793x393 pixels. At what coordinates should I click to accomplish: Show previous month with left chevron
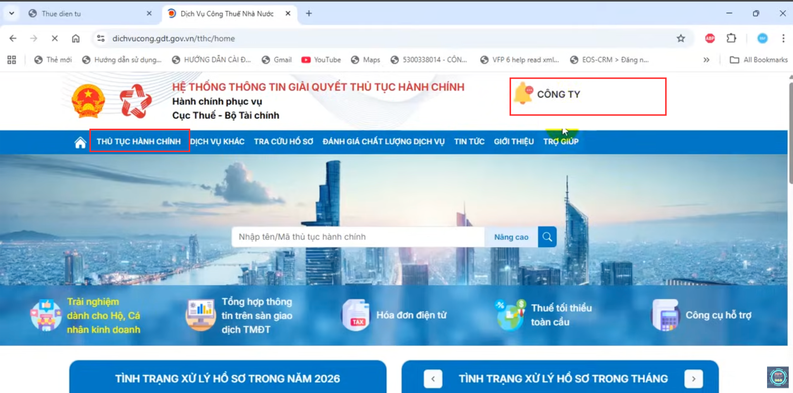pos(433,379)
